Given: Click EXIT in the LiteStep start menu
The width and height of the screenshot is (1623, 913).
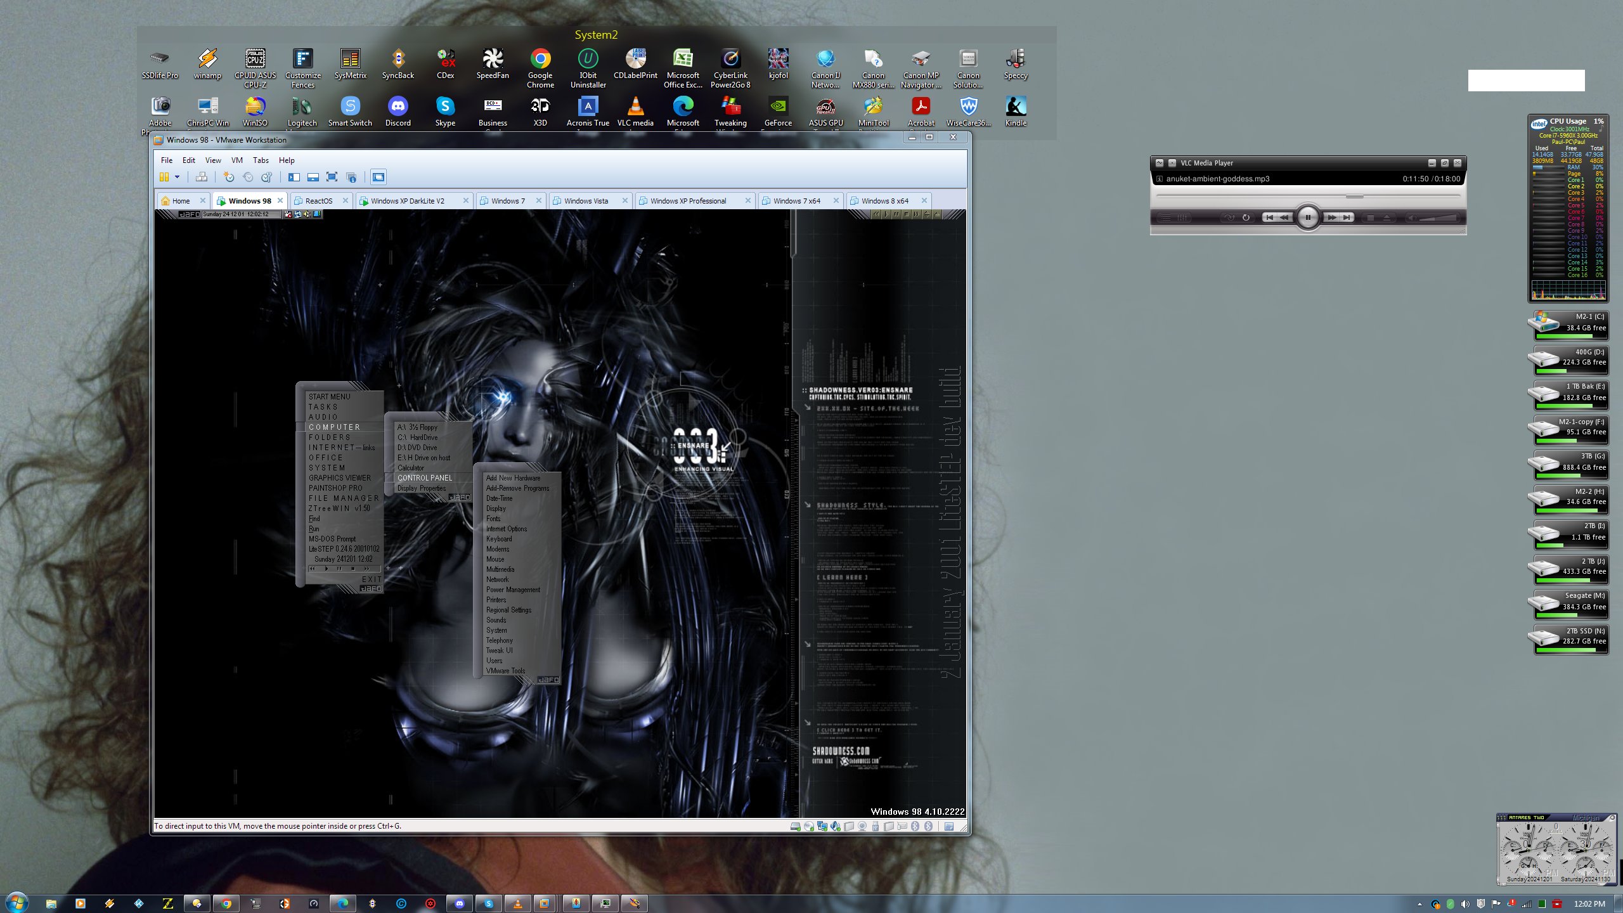Looking at the screenshot, I should tap(372, 580).
